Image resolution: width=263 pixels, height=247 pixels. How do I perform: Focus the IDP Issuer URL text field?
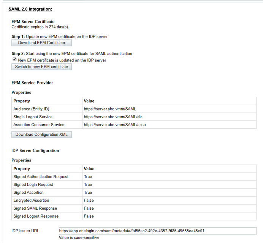pos(157,231)
